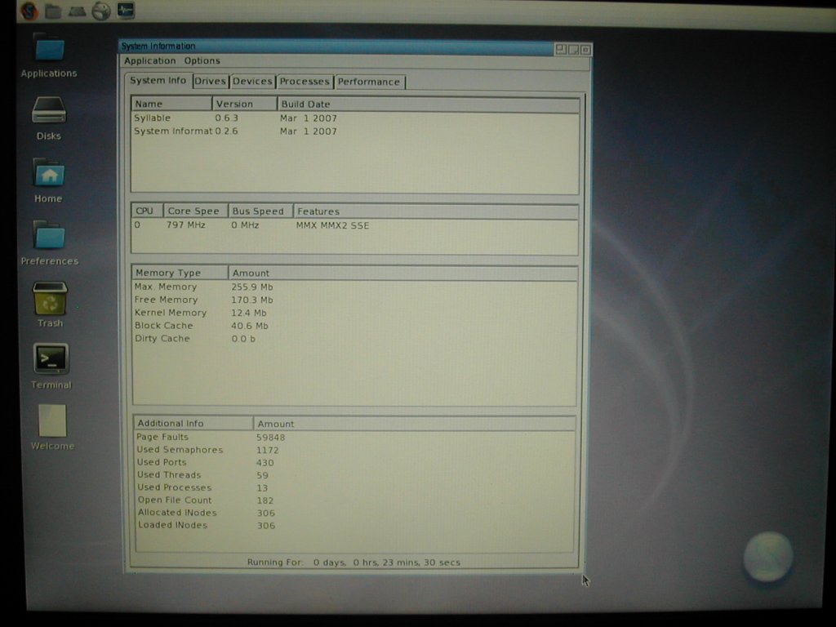The height and width of the screenshot is (627, 836).
Task: Open the Syllable main menu logo
Action: (29, 11)
